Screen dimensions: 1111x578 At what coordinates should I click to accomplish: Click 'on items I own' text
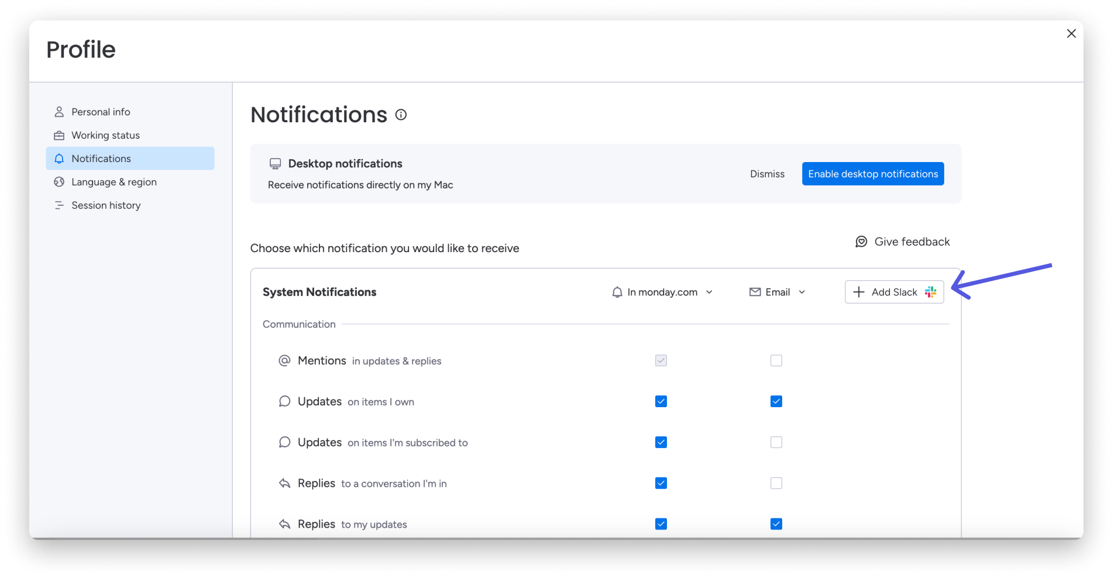click(381, 402)
